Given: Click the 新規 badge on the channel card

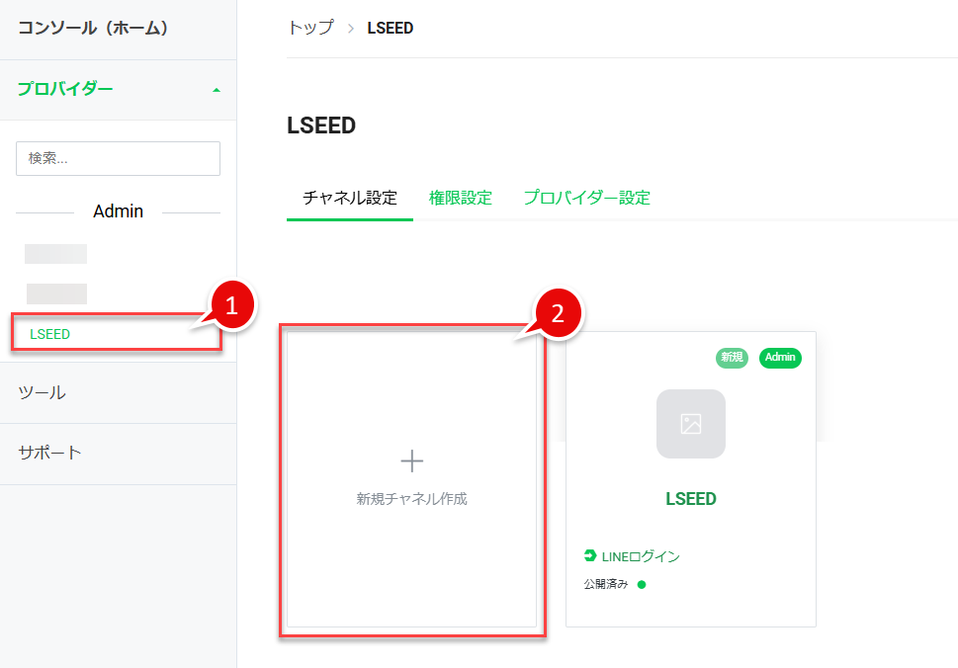Looking at the screenshot, I should (x=732, y=358).
